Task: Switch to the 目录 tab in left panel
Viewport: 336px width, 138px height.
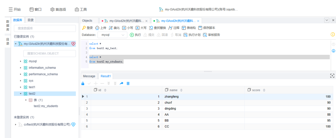Action: pos(30,20)
